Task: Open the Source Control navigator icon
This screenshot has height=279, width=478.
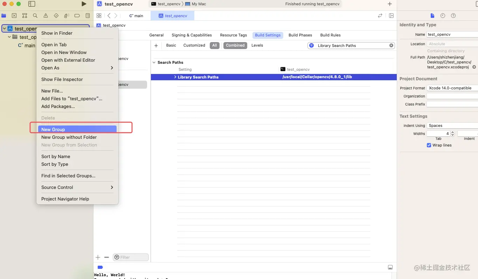Action: pos(14,15)
